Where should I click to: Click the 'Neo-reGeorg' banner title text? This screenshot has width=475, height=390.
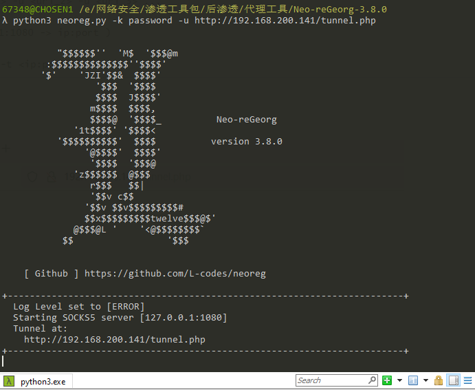pos(247,120)
